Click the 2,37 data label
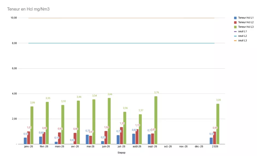The height and width of the screenshot is (156, 257). [x=141, y=110]
